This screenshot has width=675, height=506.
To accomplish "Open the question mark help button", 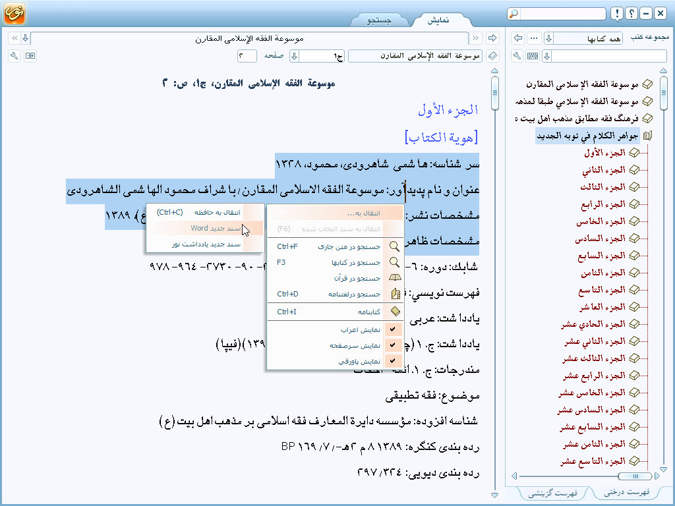I will [x=631, y=14].
